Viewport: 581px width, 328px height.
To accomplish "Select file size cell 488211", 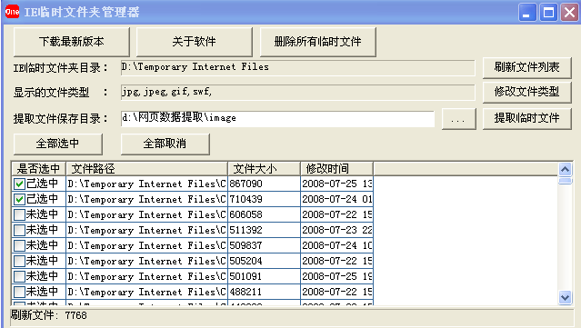I will click(x=264, y=292).
